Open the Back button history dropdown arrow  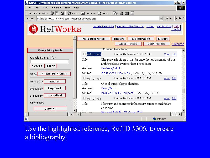click(x=39, y=13)
